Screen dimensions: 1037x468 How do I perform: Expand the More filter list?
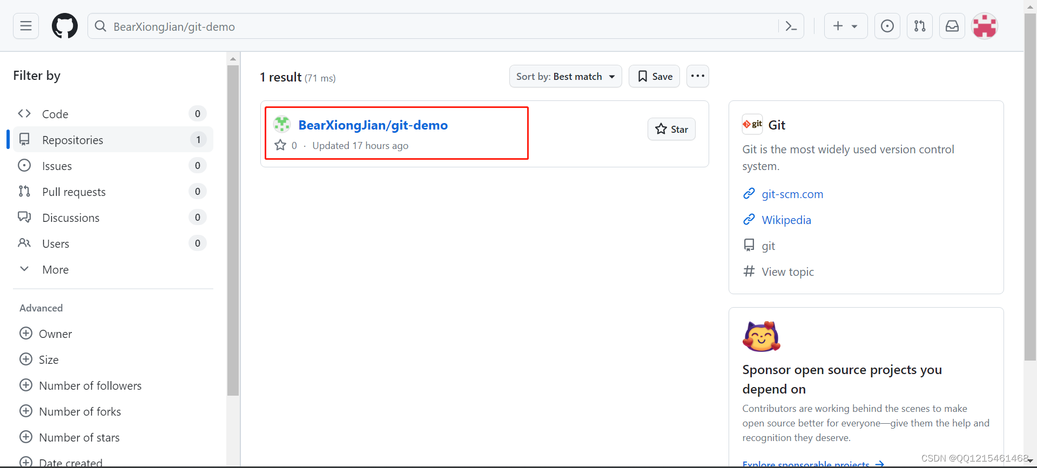pos(113,269)
